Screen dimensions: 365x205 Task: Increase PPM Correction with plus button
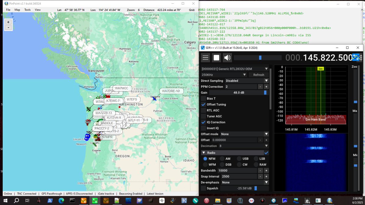click(x=266, y=87)
